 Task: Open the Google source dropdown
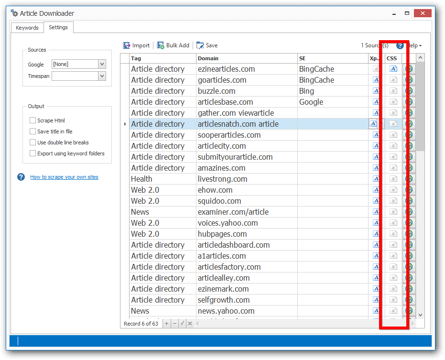(x=102, y=64)
